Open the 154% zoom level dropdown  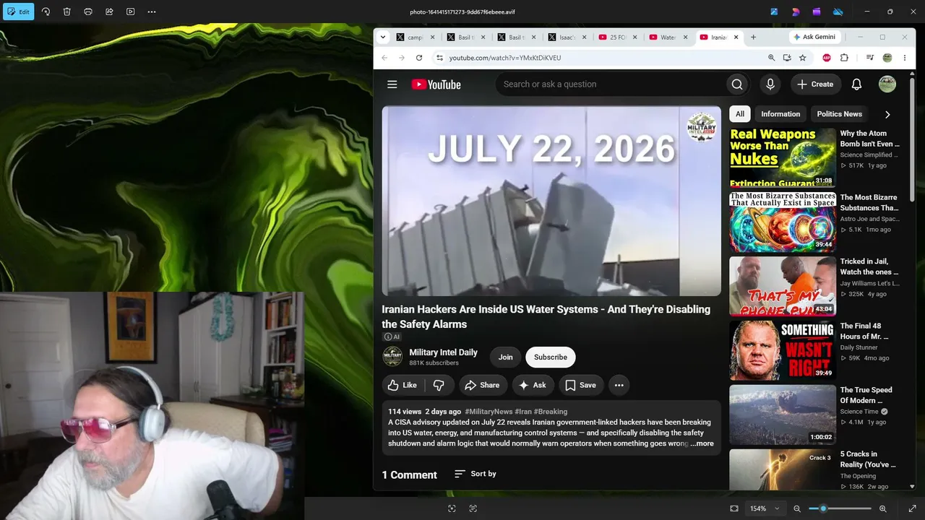765,508
